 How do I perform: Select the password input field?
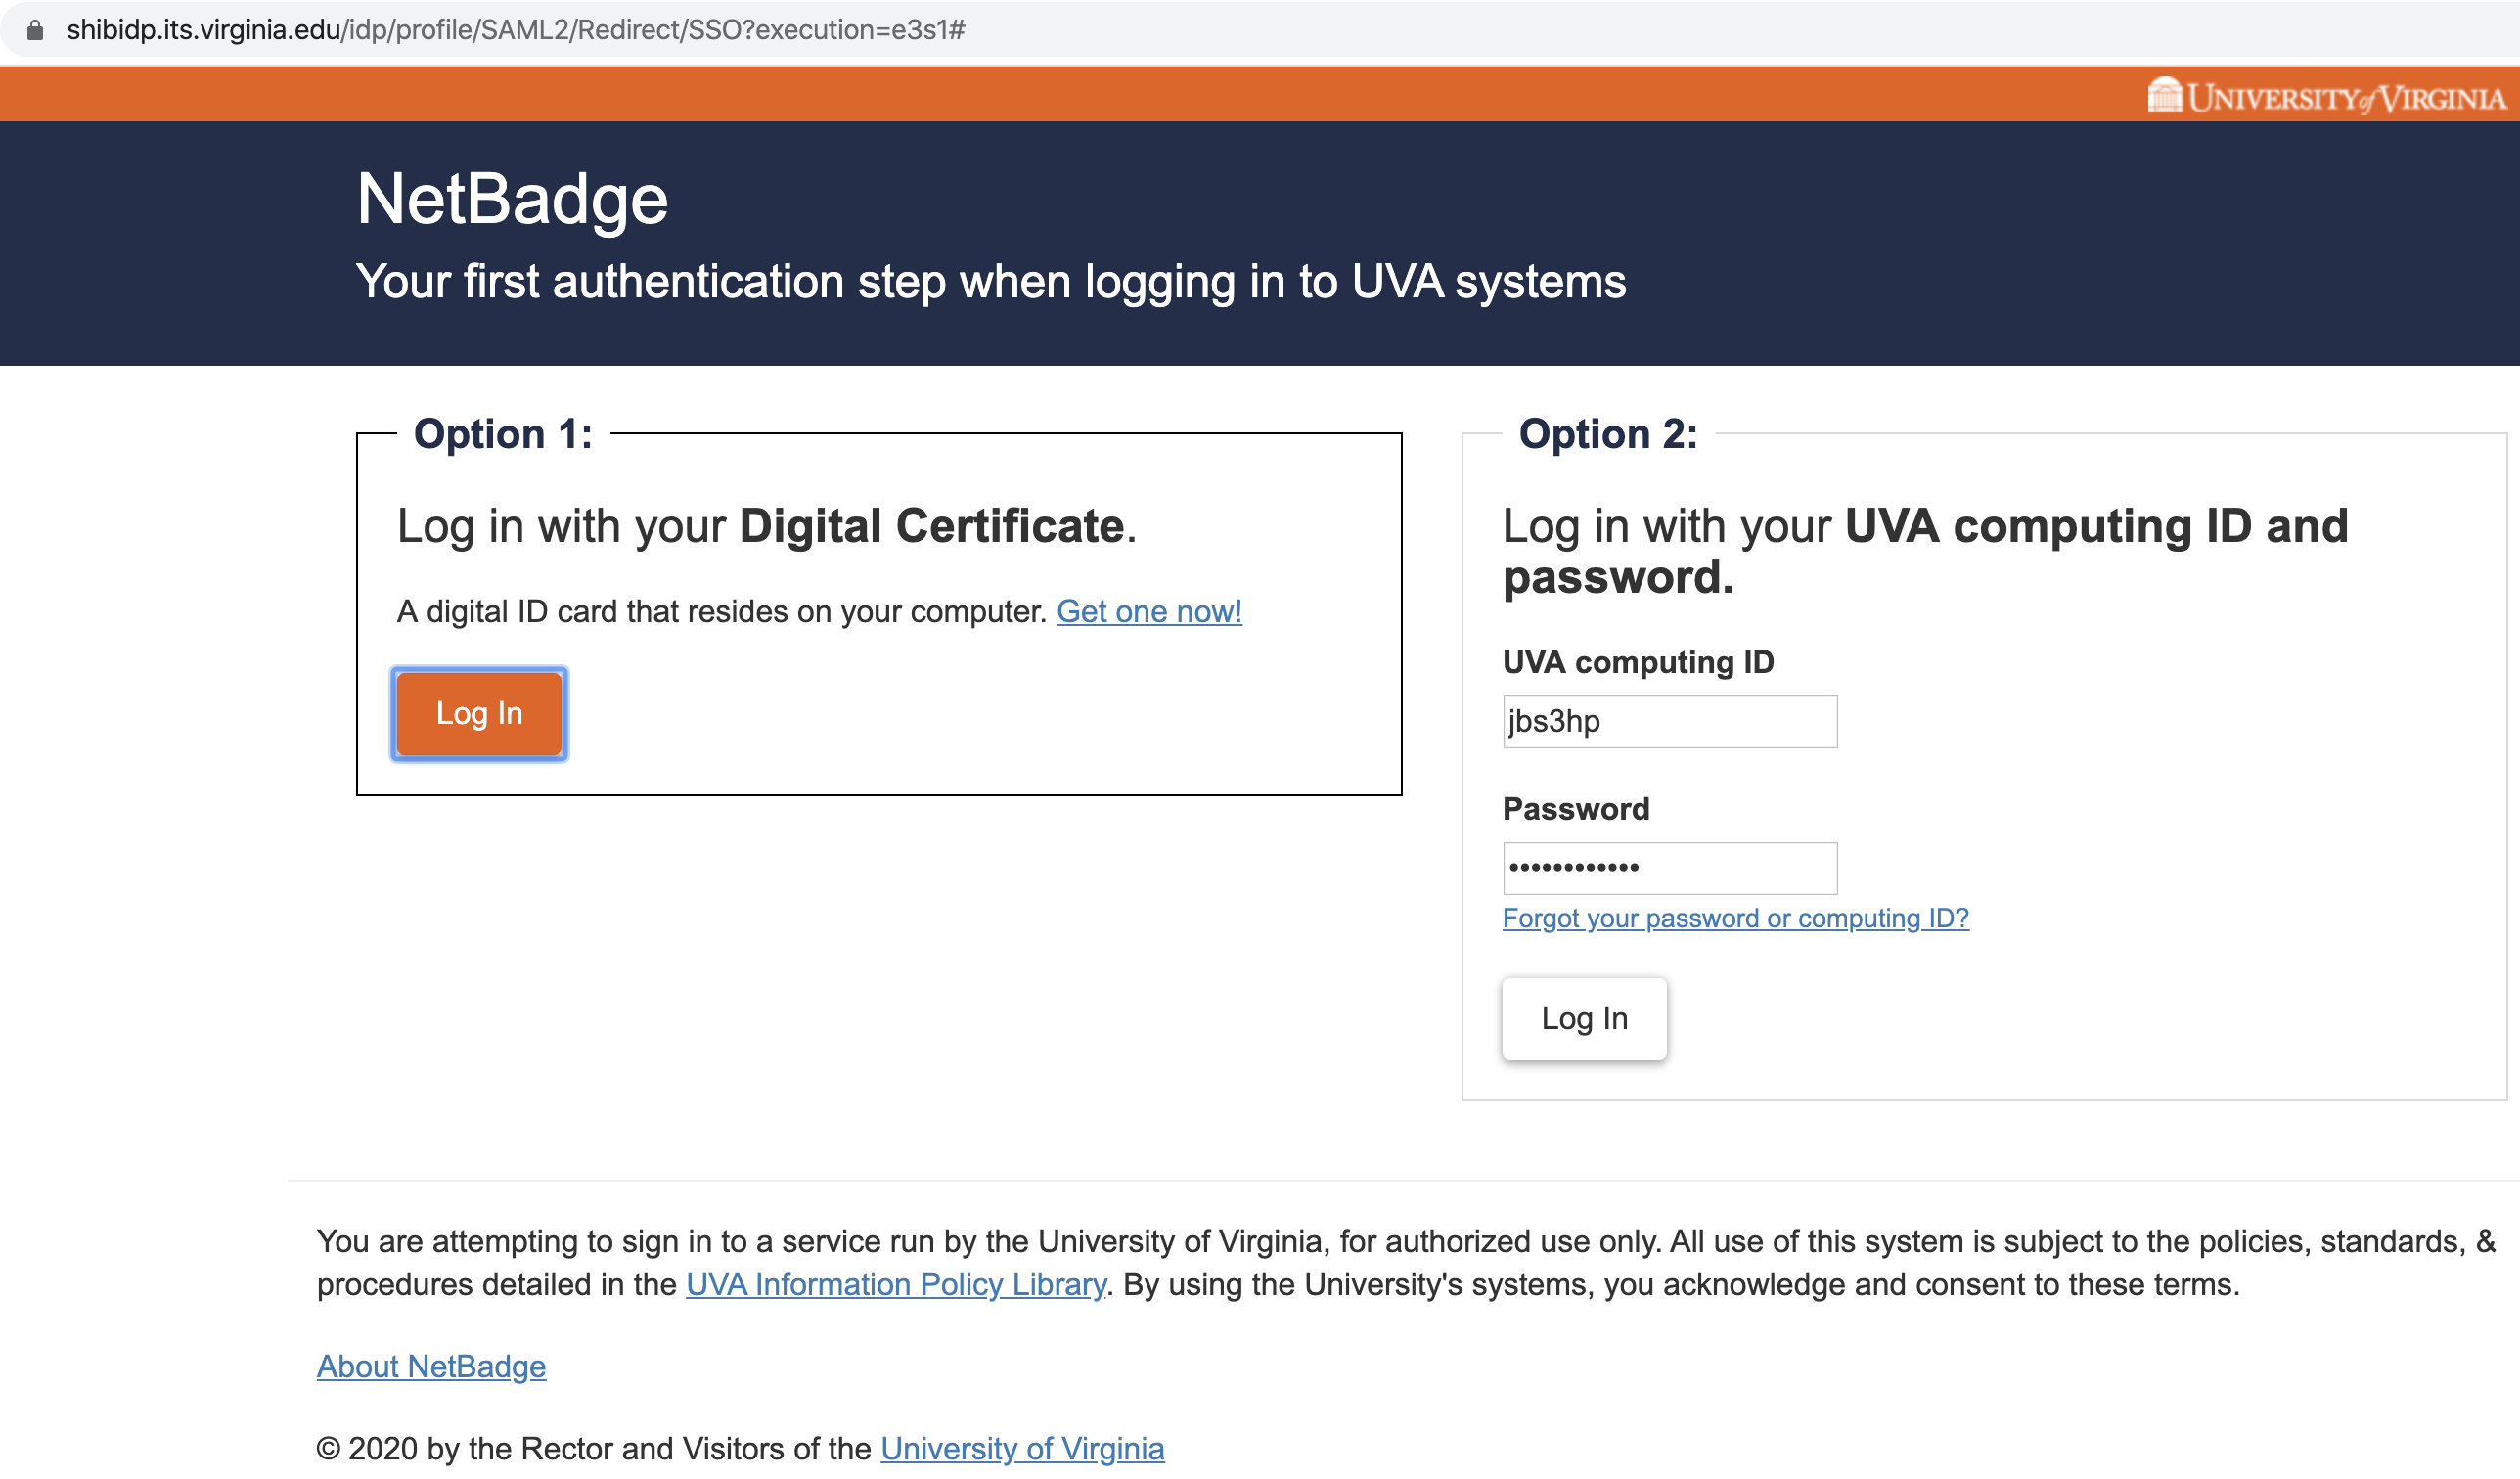tap(1668, 867)
